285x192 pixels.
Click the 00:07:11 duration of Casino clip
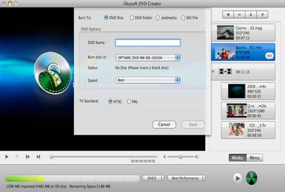click(243, 38)
